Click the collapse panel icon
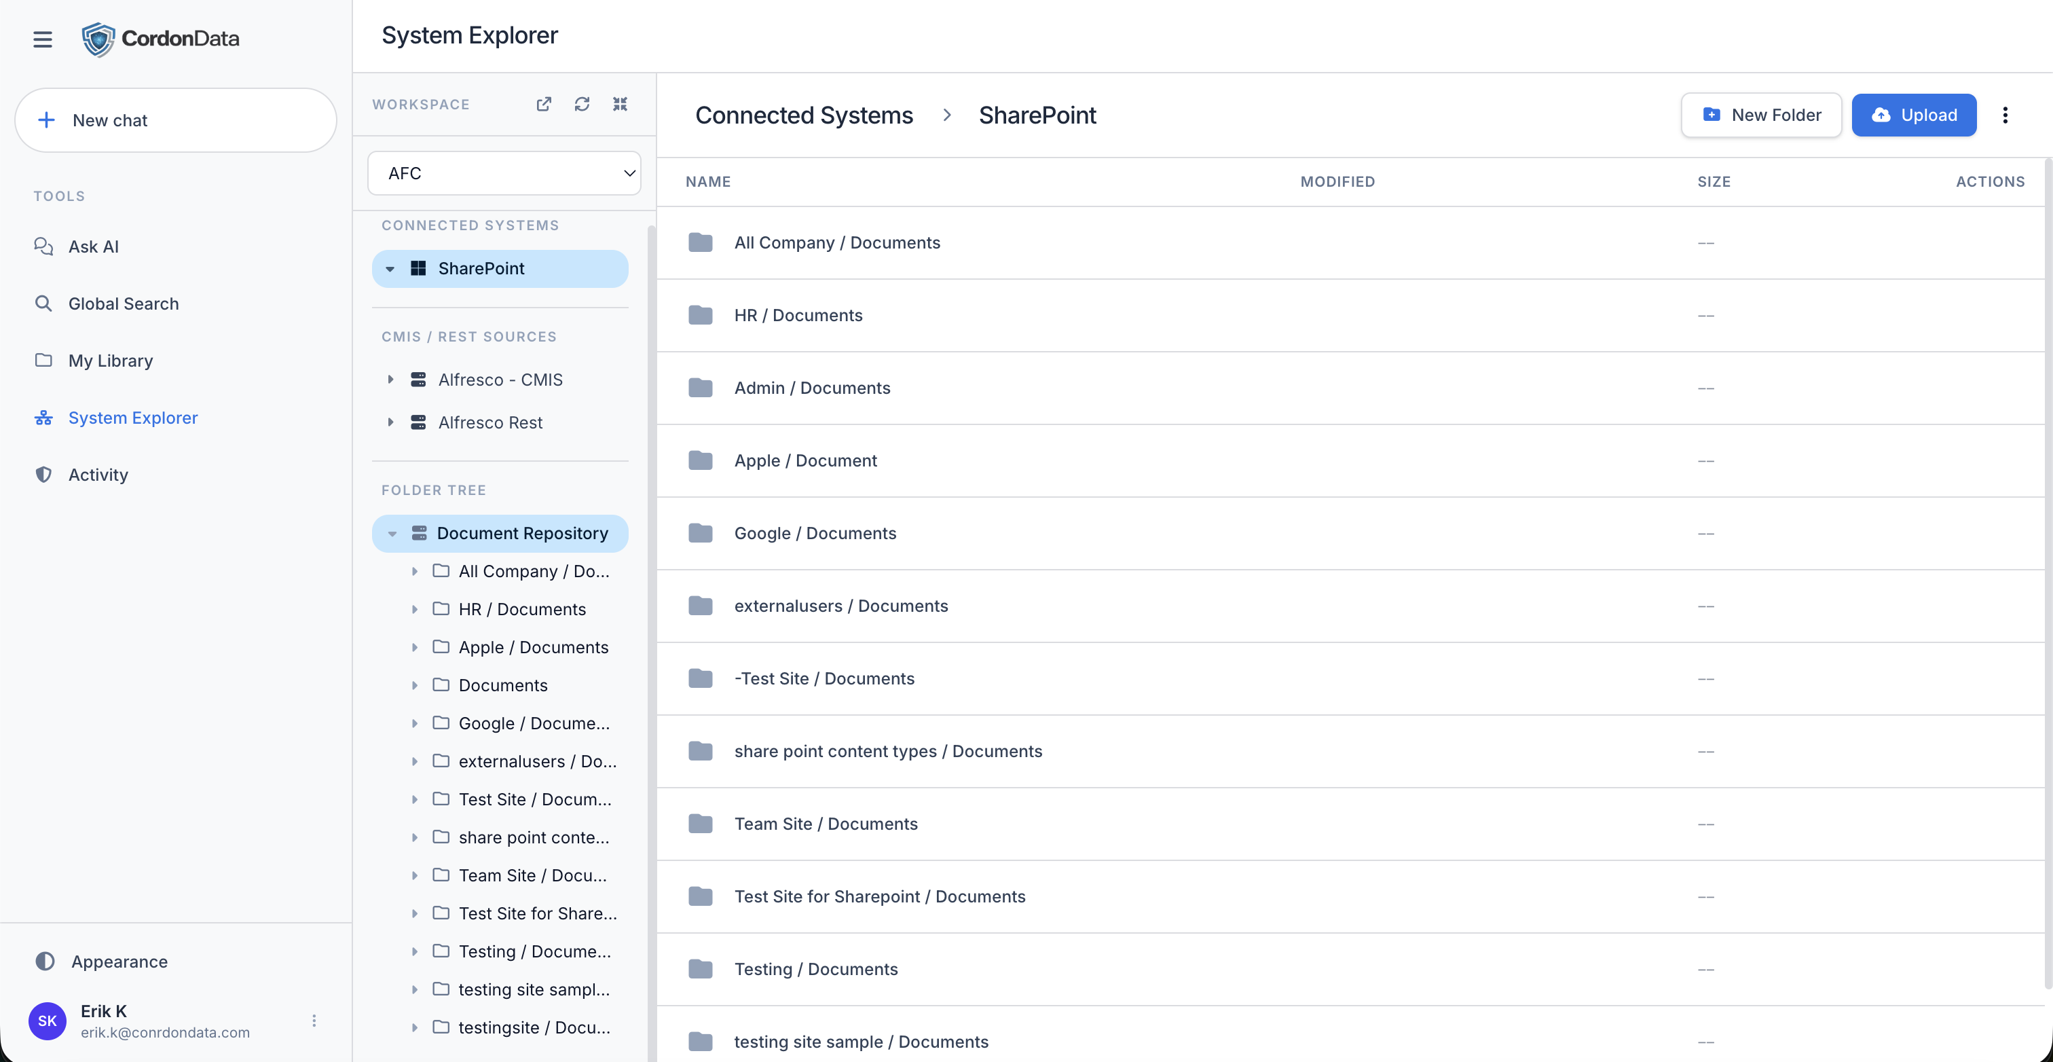This screenshot has width=2053, height=1062. (x=620, y=105)
